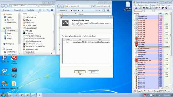Click the Avira icon on the taskbar
This screenshot has width=173, height=97.
tap(39, 95)
